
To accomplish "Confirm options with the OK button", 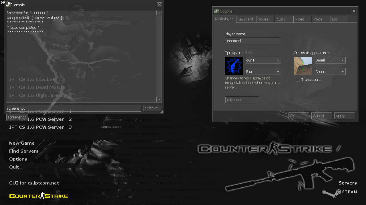I will pyautogui.click(x=299, y=116).
